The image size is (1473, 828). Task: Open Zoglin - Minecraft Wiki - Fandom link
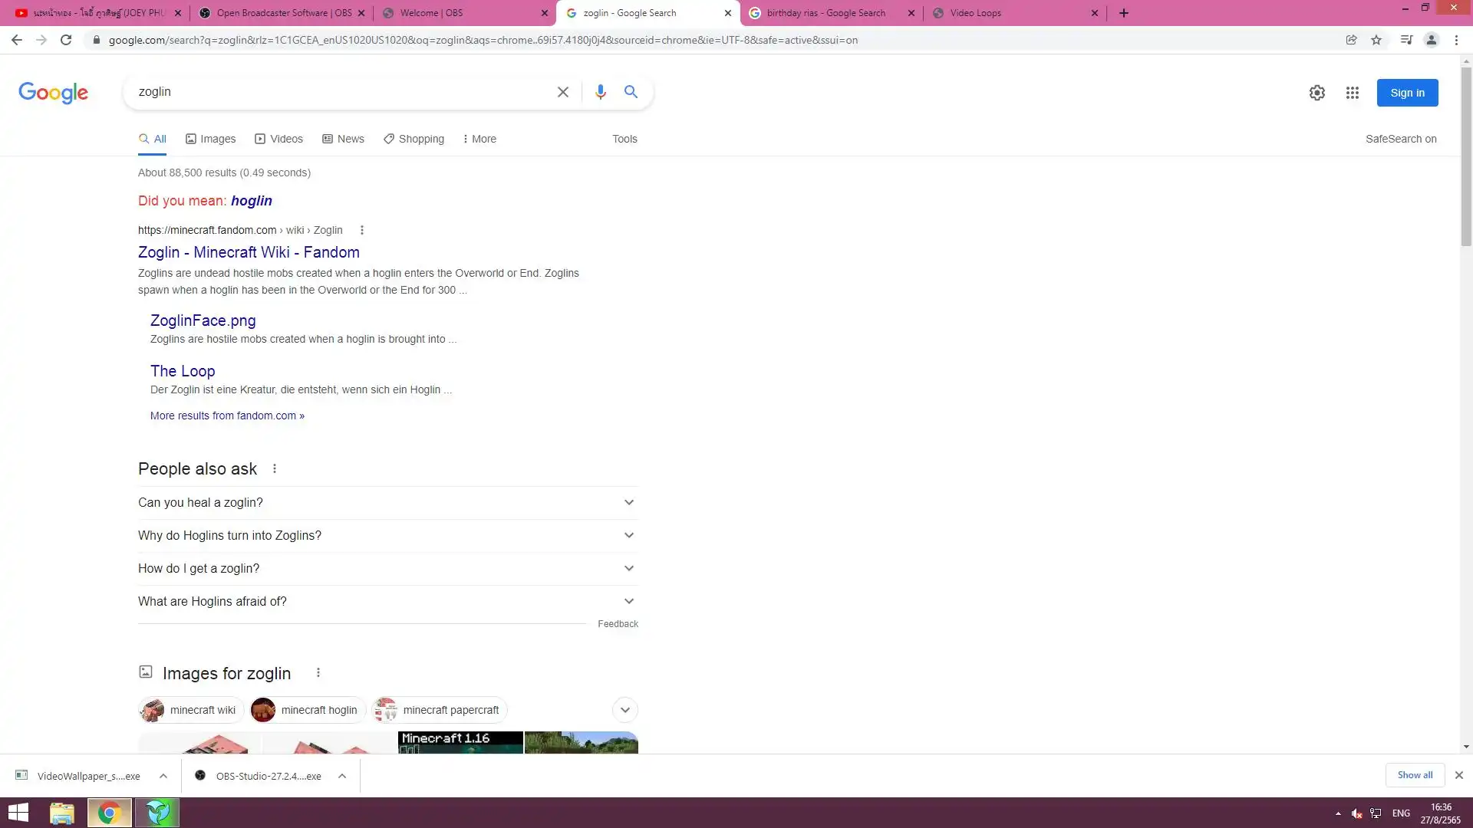point(249,252)
